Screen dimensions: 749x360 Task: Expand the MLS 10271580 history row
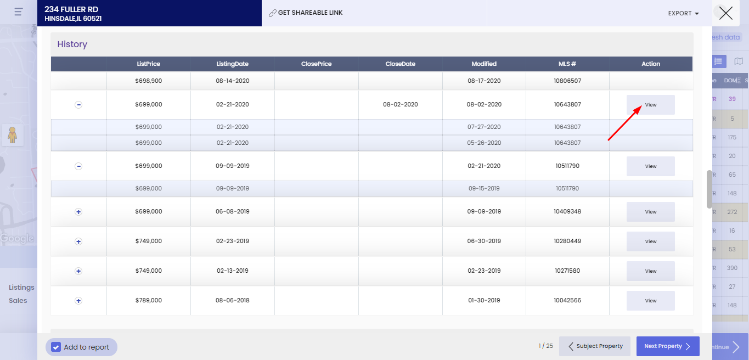pyautogui.click(x=78, y=271)
